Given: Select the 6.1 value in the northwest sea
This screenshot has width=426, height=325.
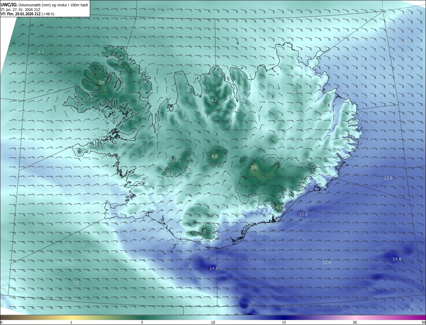Looking at the screenshot, I should (x=41, y=52).
